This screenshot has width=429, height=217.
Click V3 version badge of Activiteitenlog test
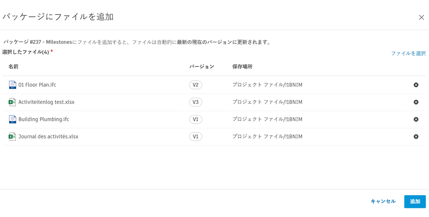tap(196, 102)
